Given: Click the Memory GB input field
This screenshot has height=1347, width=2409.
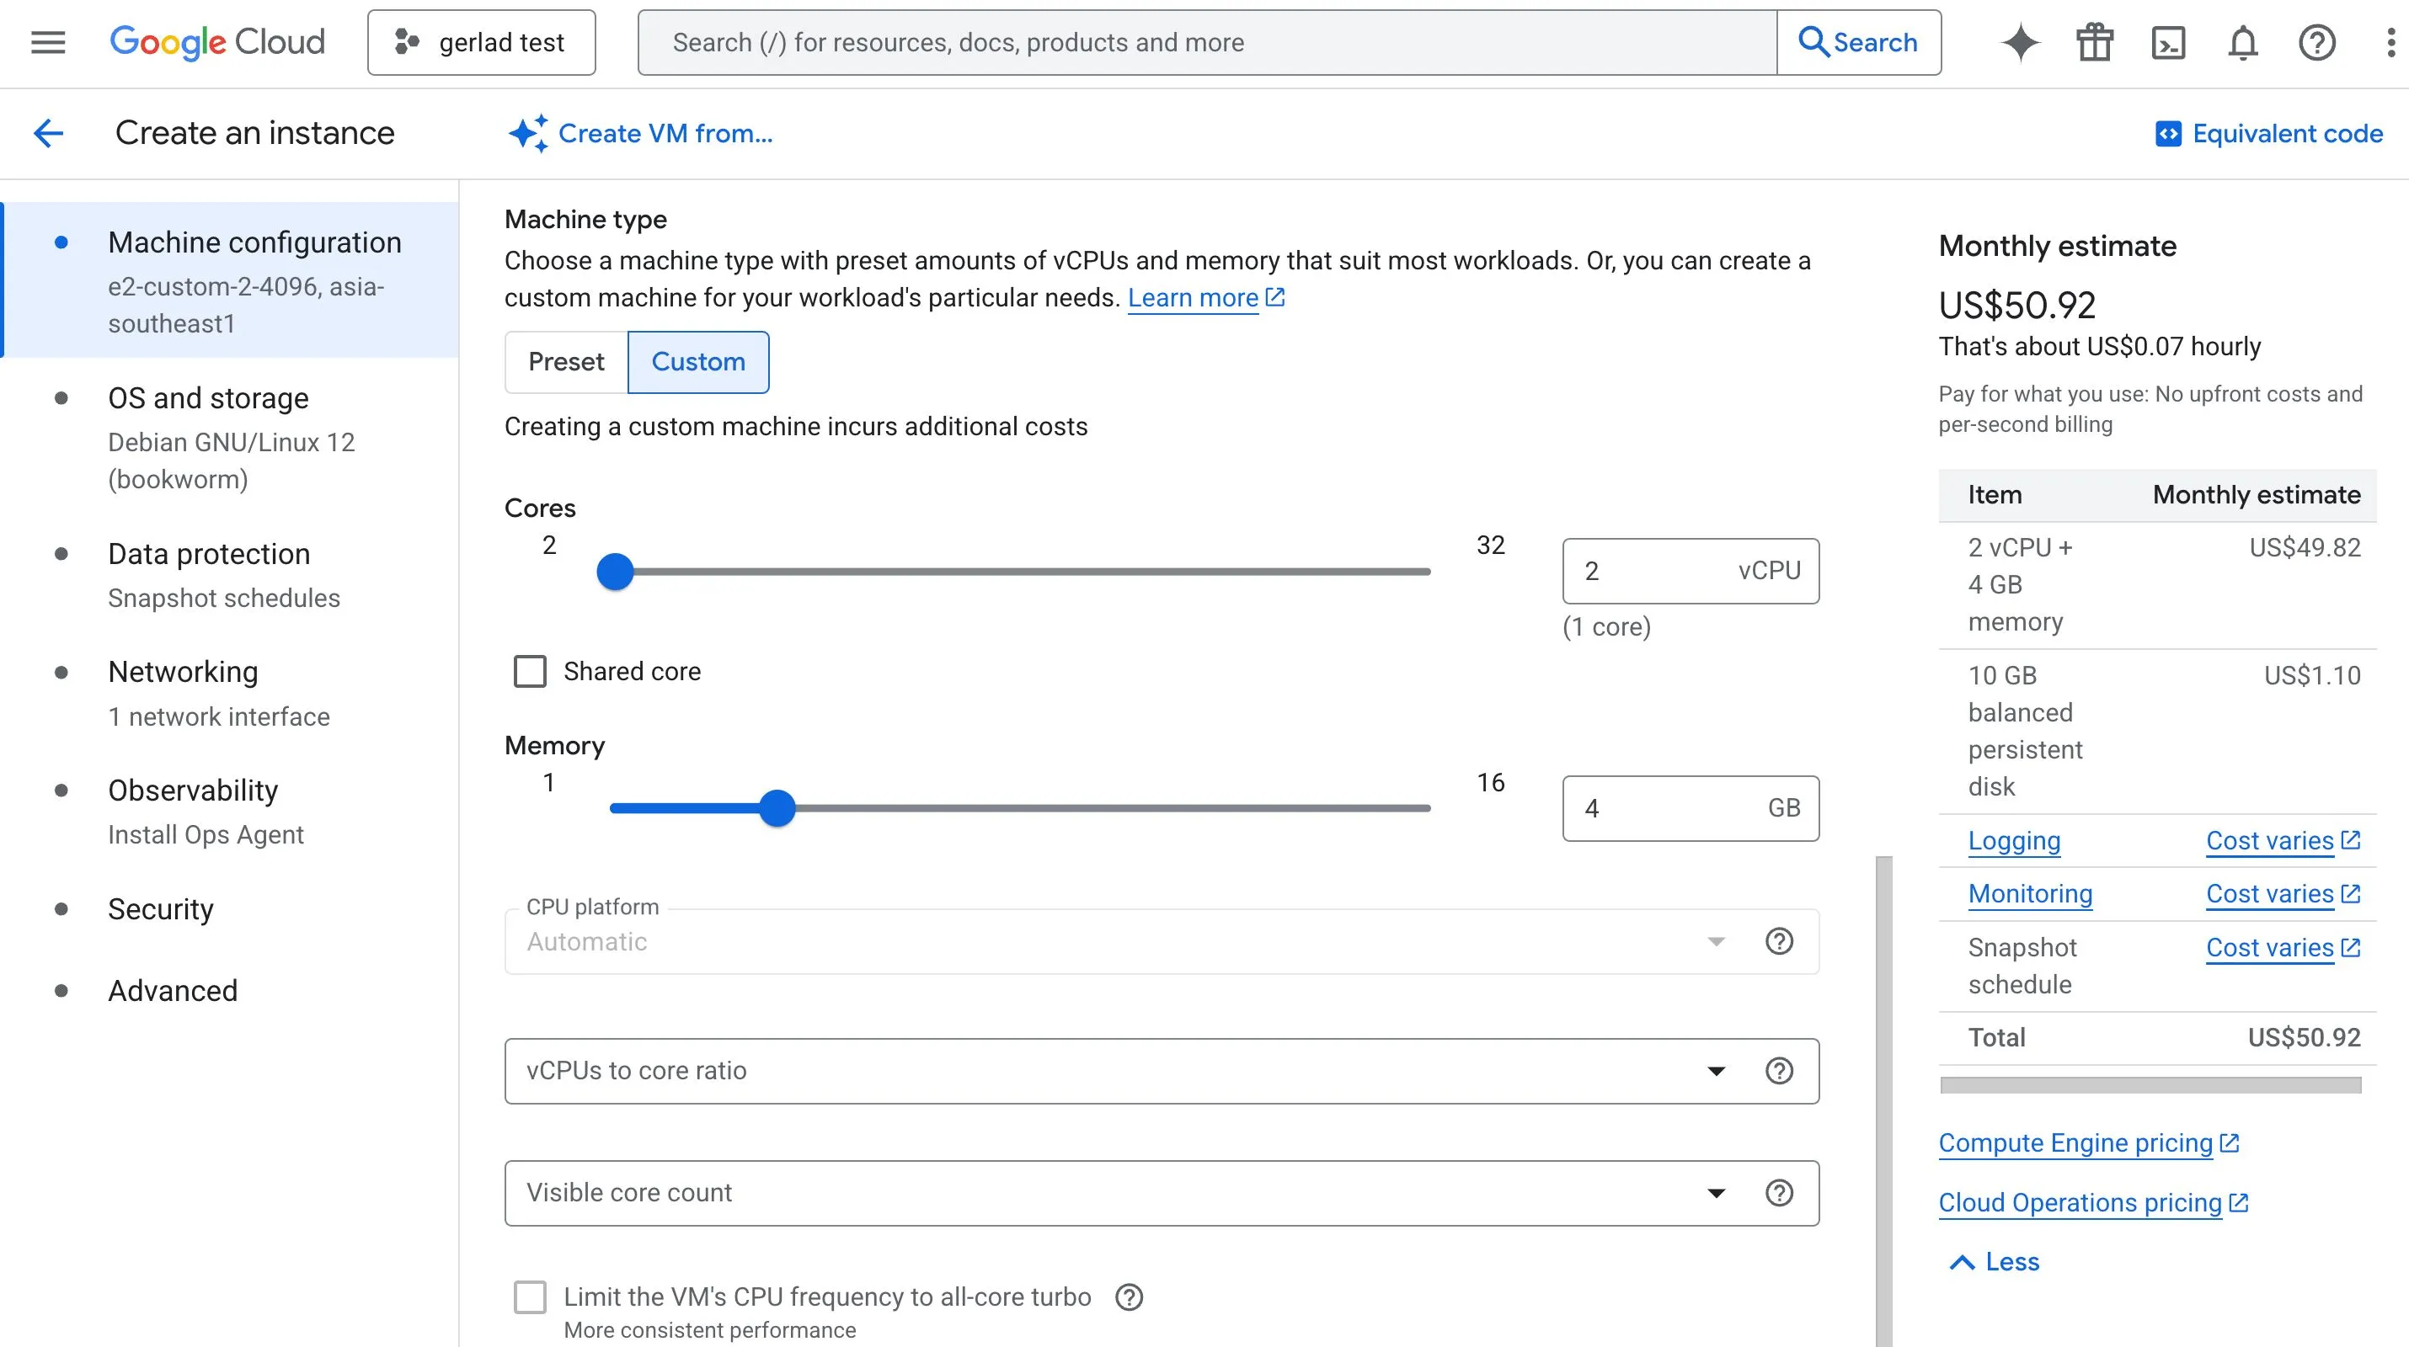Looking at the screenshot, I should pos(1690,808).
